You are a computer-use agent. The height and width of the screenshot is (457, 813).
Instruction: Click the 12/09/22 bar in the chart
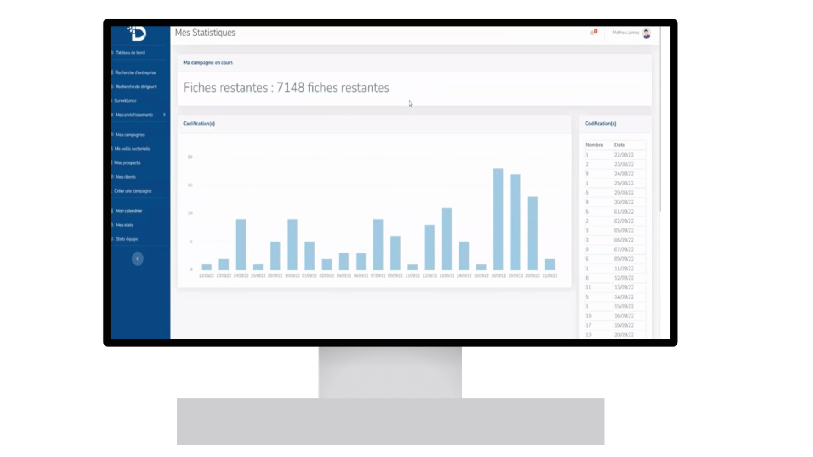[x=430, y=248]
